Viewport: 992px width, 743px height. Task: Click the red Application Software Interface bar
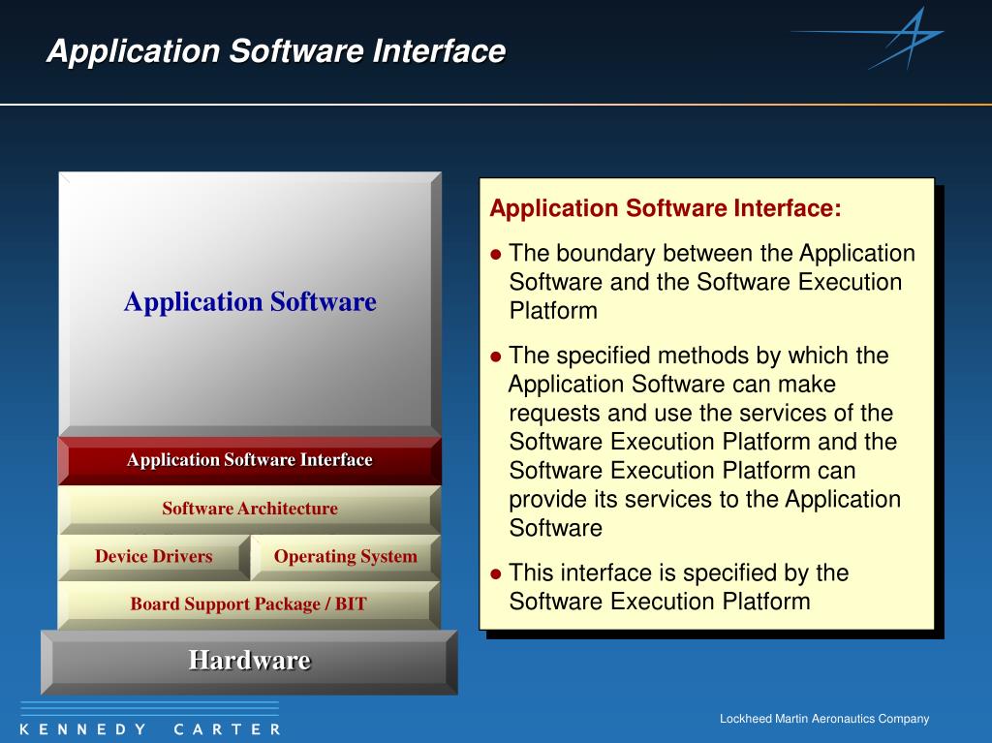point(250,460)
